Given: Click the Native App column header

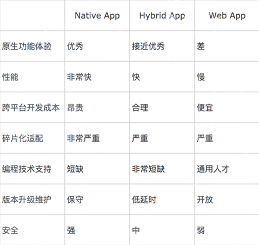Looking at the screenshot, I should coord(97,16).
